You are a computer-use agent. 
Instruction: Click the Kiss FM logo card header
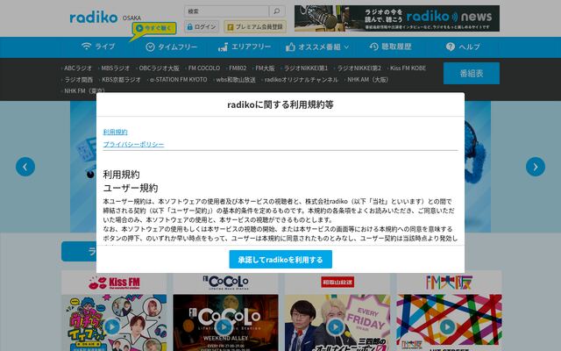coord(114,283)
